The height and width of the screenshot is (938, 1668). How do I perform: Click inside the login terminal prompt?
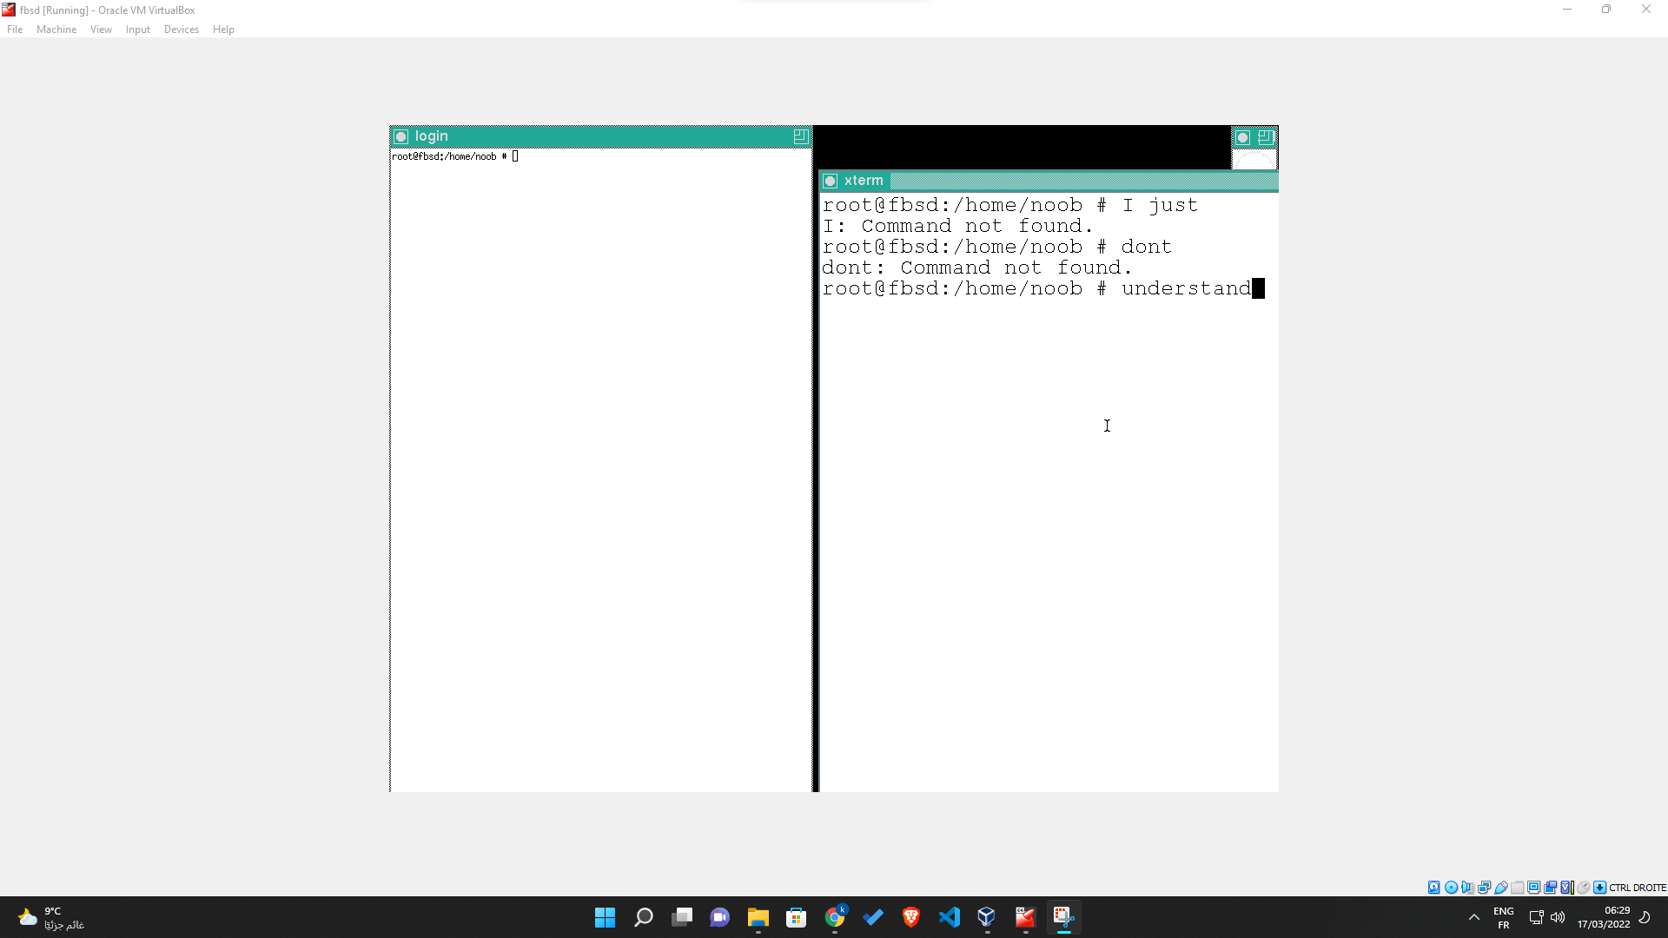[x=513, y=156]
